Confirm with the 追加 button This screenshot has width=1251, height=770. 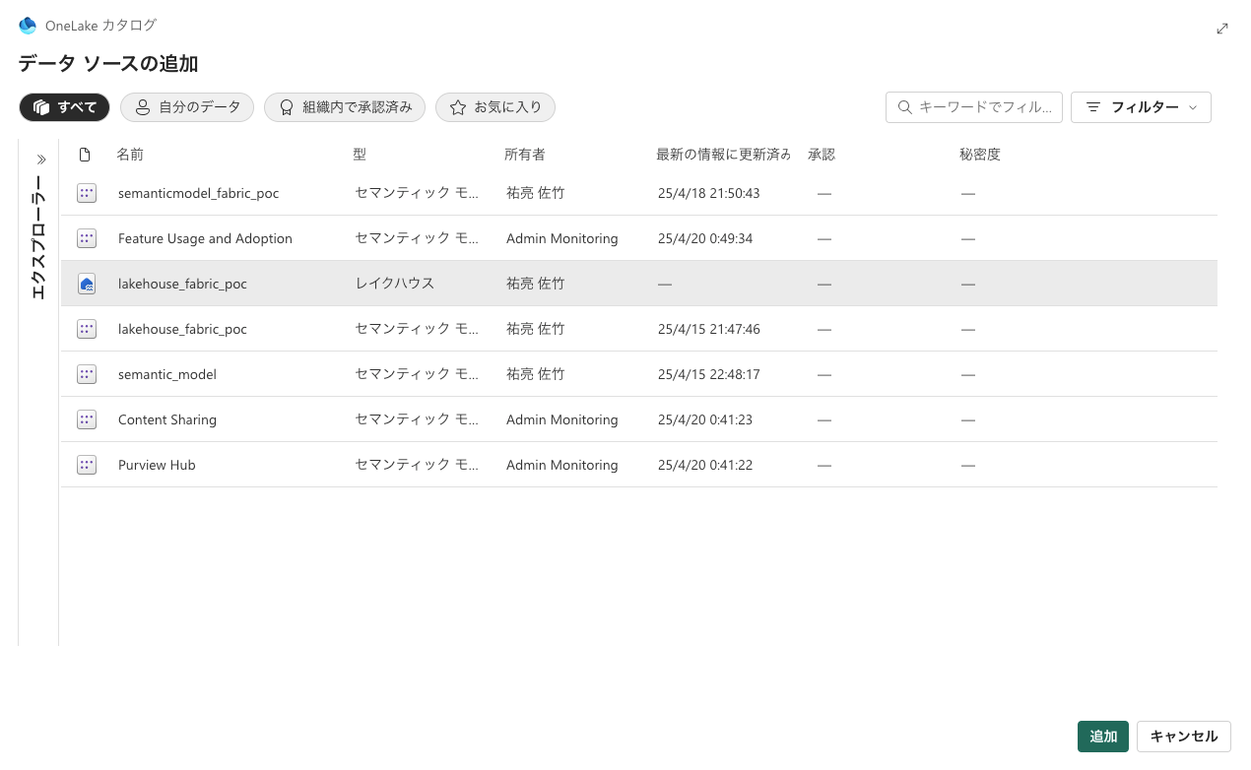coord(1103,737)
